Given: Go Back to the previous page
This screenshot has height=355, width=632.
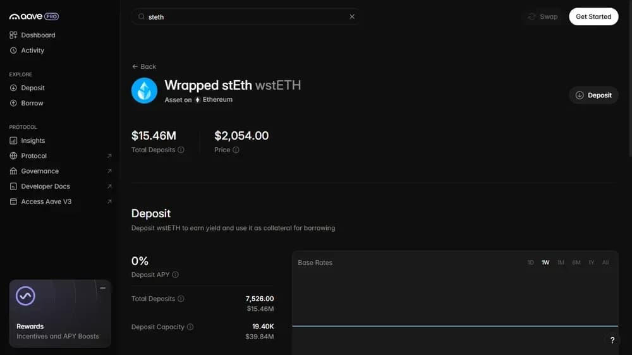Looking at the screenshot, I should point(144,66).
